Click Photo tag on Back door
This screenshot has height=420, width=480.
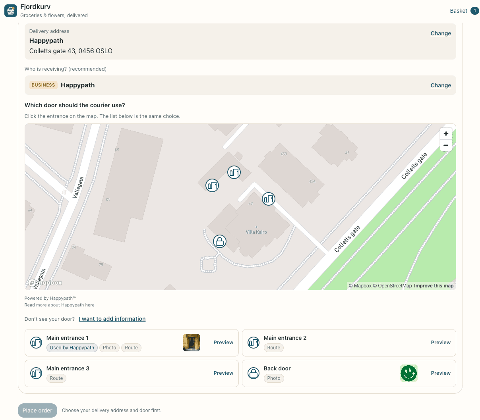[x=274, y=378]
